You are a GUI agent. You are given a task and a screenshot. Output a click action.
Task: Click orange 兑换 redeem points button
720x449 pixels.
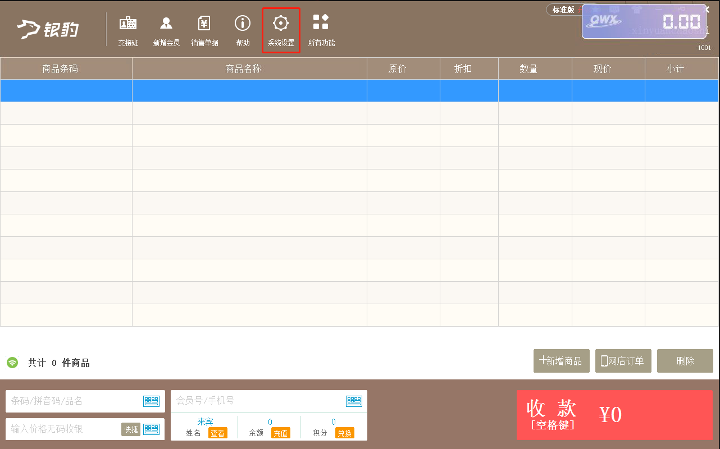pyautogui.click(x=345, y=433)
